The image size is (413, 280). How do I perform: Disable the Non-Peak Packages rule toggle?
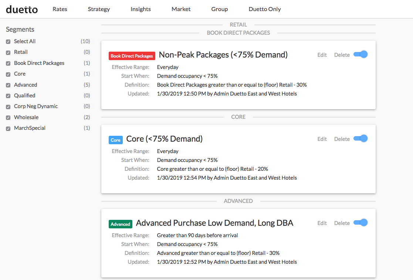coord(360,55)
